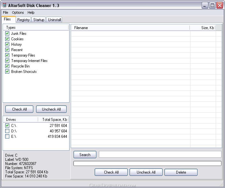Click the Free Space: 14 010 248 Kb text
Image resolution: width=225 pixels, height=188 pixels.
[26, 176]
